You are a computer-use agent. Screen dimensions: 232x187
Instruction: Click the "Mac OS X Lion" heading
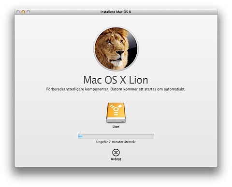(116, 80)
